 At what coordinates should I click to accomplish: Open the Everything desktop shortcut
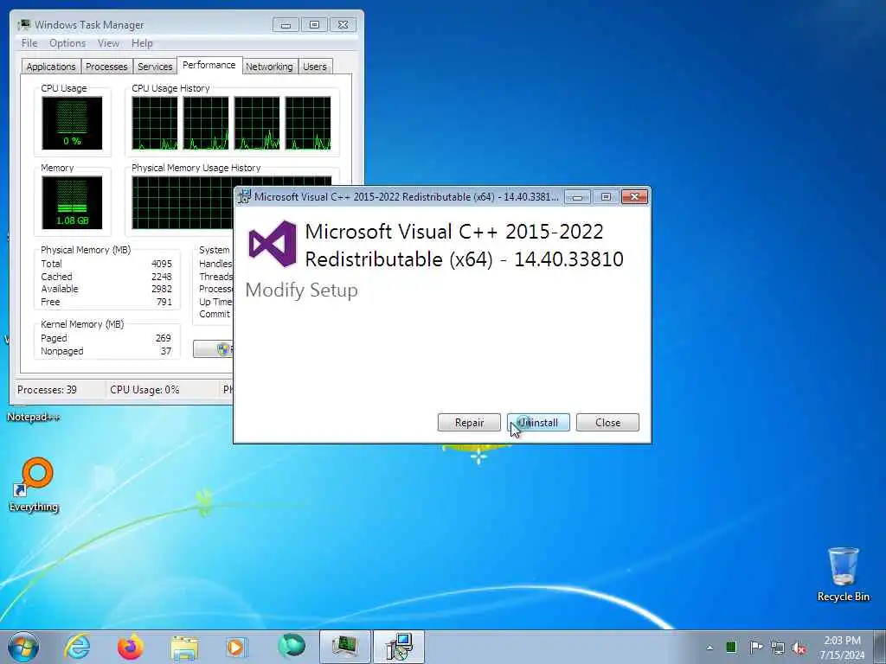click(x=35, y=484)
